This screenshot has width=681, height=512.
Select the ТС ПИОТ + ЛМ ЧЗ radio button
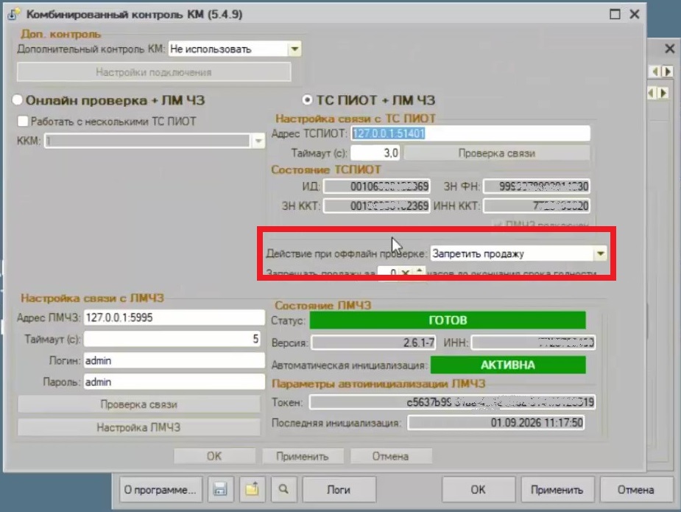tap(307, 100)
